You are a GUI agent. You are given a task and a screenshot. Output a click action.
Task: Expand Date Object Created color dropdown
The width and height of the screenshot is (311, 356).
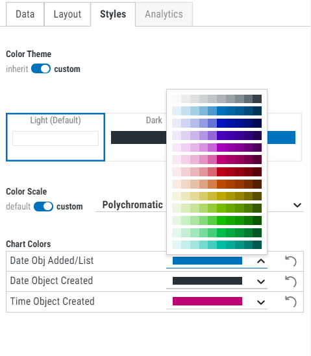[x=261, y=282]
